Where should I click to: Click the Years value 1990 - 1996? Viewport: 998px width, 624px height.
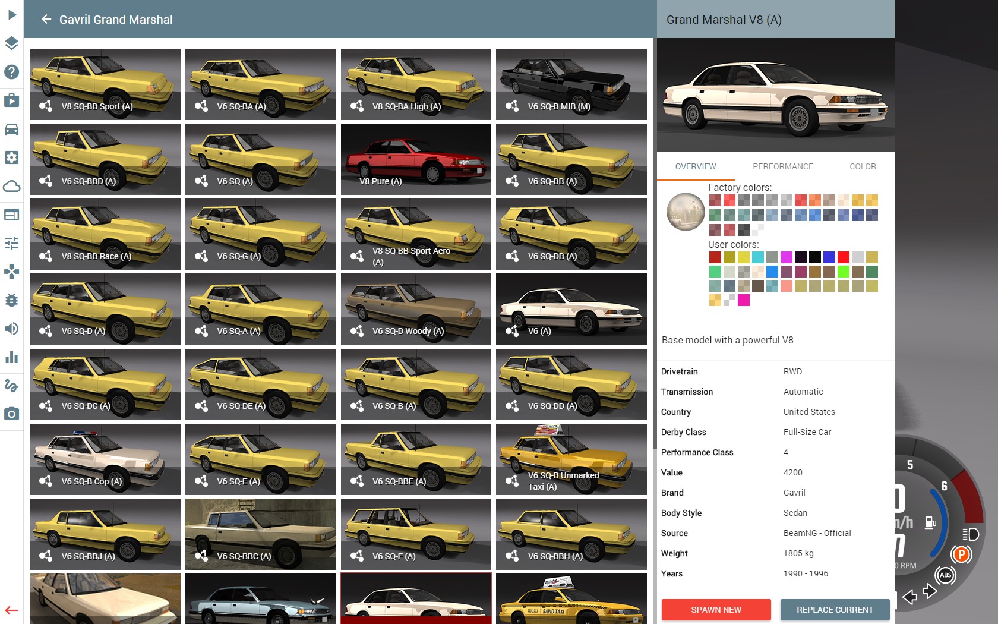(x=806, y=573)
